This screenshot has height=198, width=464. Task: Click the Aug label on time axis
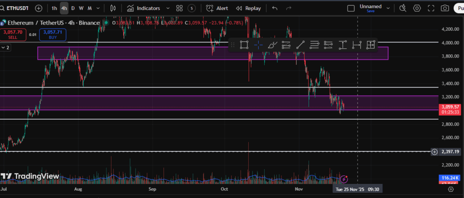click(78, 189)
